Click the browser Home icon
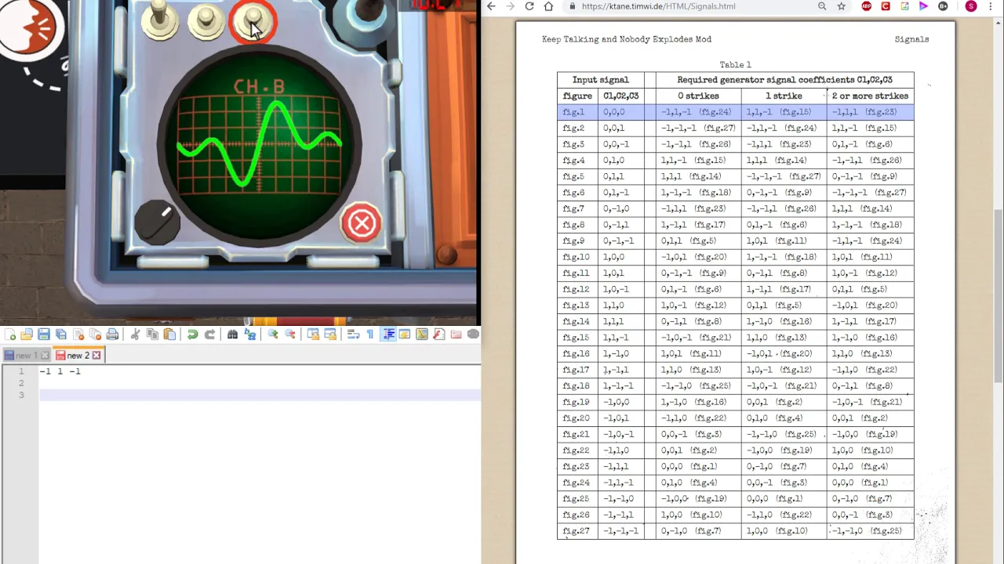1004x564 pixels. [x=548, y=6]
